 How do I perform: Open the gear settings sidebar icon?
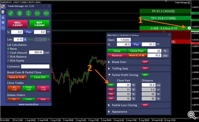point(3,28)
